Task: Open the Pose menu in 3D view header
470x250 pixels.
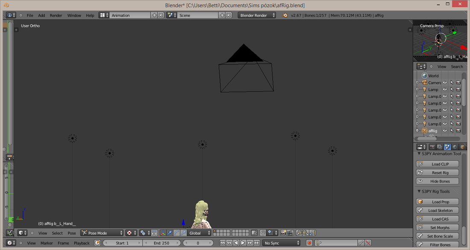Action: [x=72, y=233]
